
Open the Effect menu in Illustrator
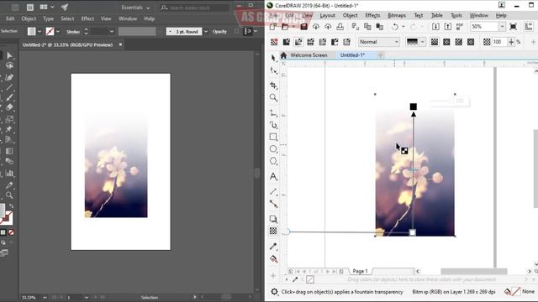pos(87,18)
